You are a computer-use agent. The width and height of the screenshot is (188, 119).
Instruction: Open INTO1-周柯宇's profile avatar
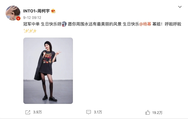tap(13, 13)
